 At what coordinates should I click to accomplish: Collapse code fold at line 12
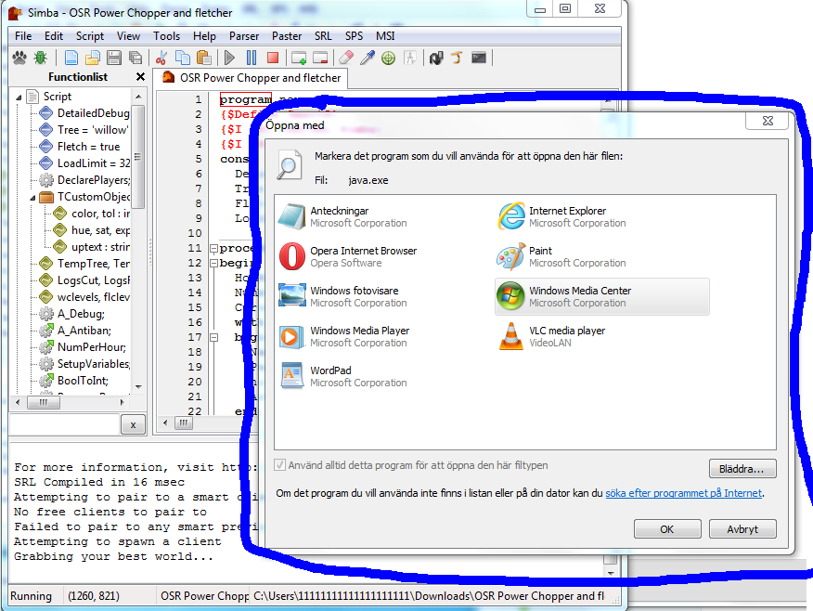[213, 263]
